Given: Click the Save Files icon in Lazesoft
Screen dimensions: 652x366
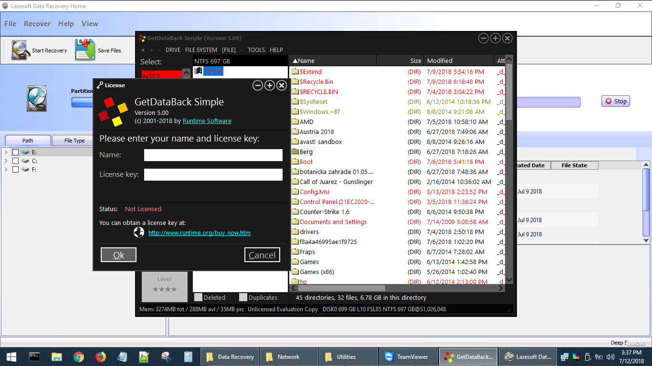Looking at the screenshot, I should point(85,50).
